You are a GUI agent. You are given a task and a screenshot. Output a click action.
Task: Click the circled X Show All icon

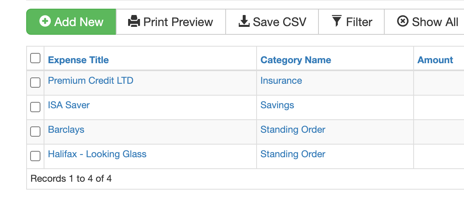click(403, 21)
